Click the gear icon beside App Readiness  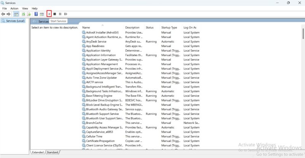click(x=83, y=46)
